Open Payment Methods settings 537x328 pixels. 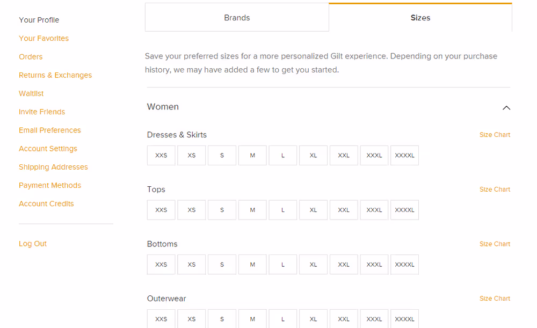(x=50, y=185)
